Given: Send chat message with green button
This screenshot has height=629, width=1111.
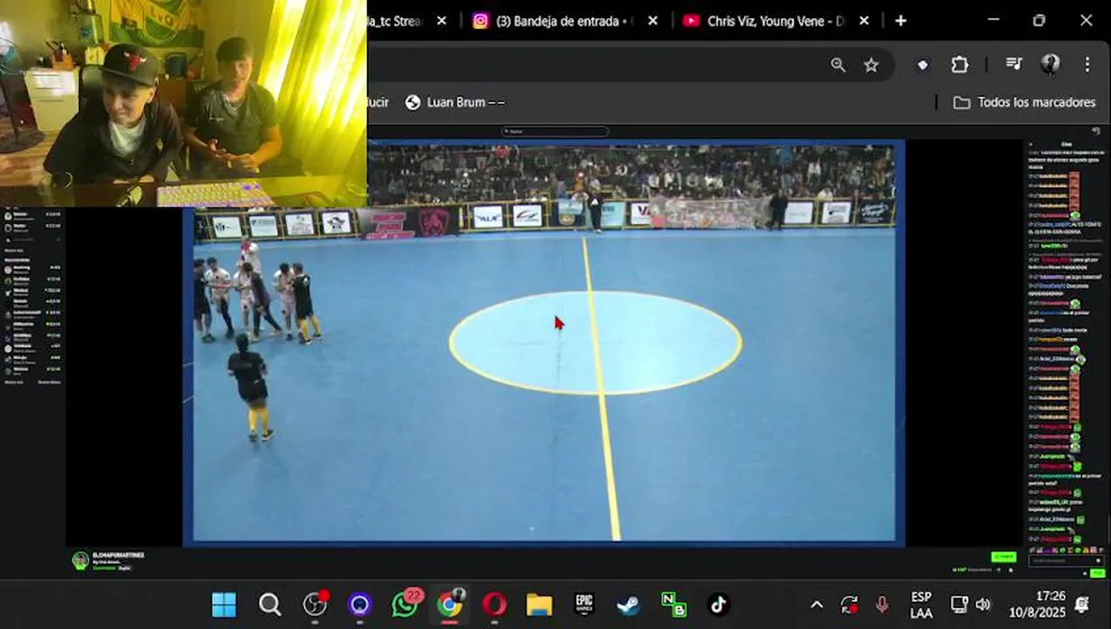Looking at the screenshot, I should pos(1097,573).
